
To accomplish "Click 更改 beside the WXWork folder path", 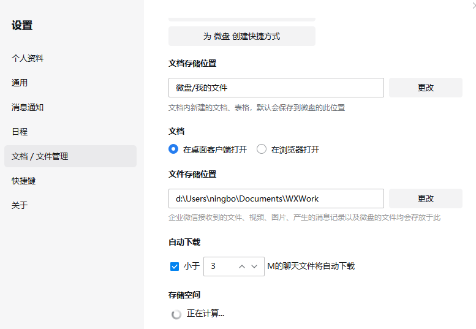I will pos(425,199).
